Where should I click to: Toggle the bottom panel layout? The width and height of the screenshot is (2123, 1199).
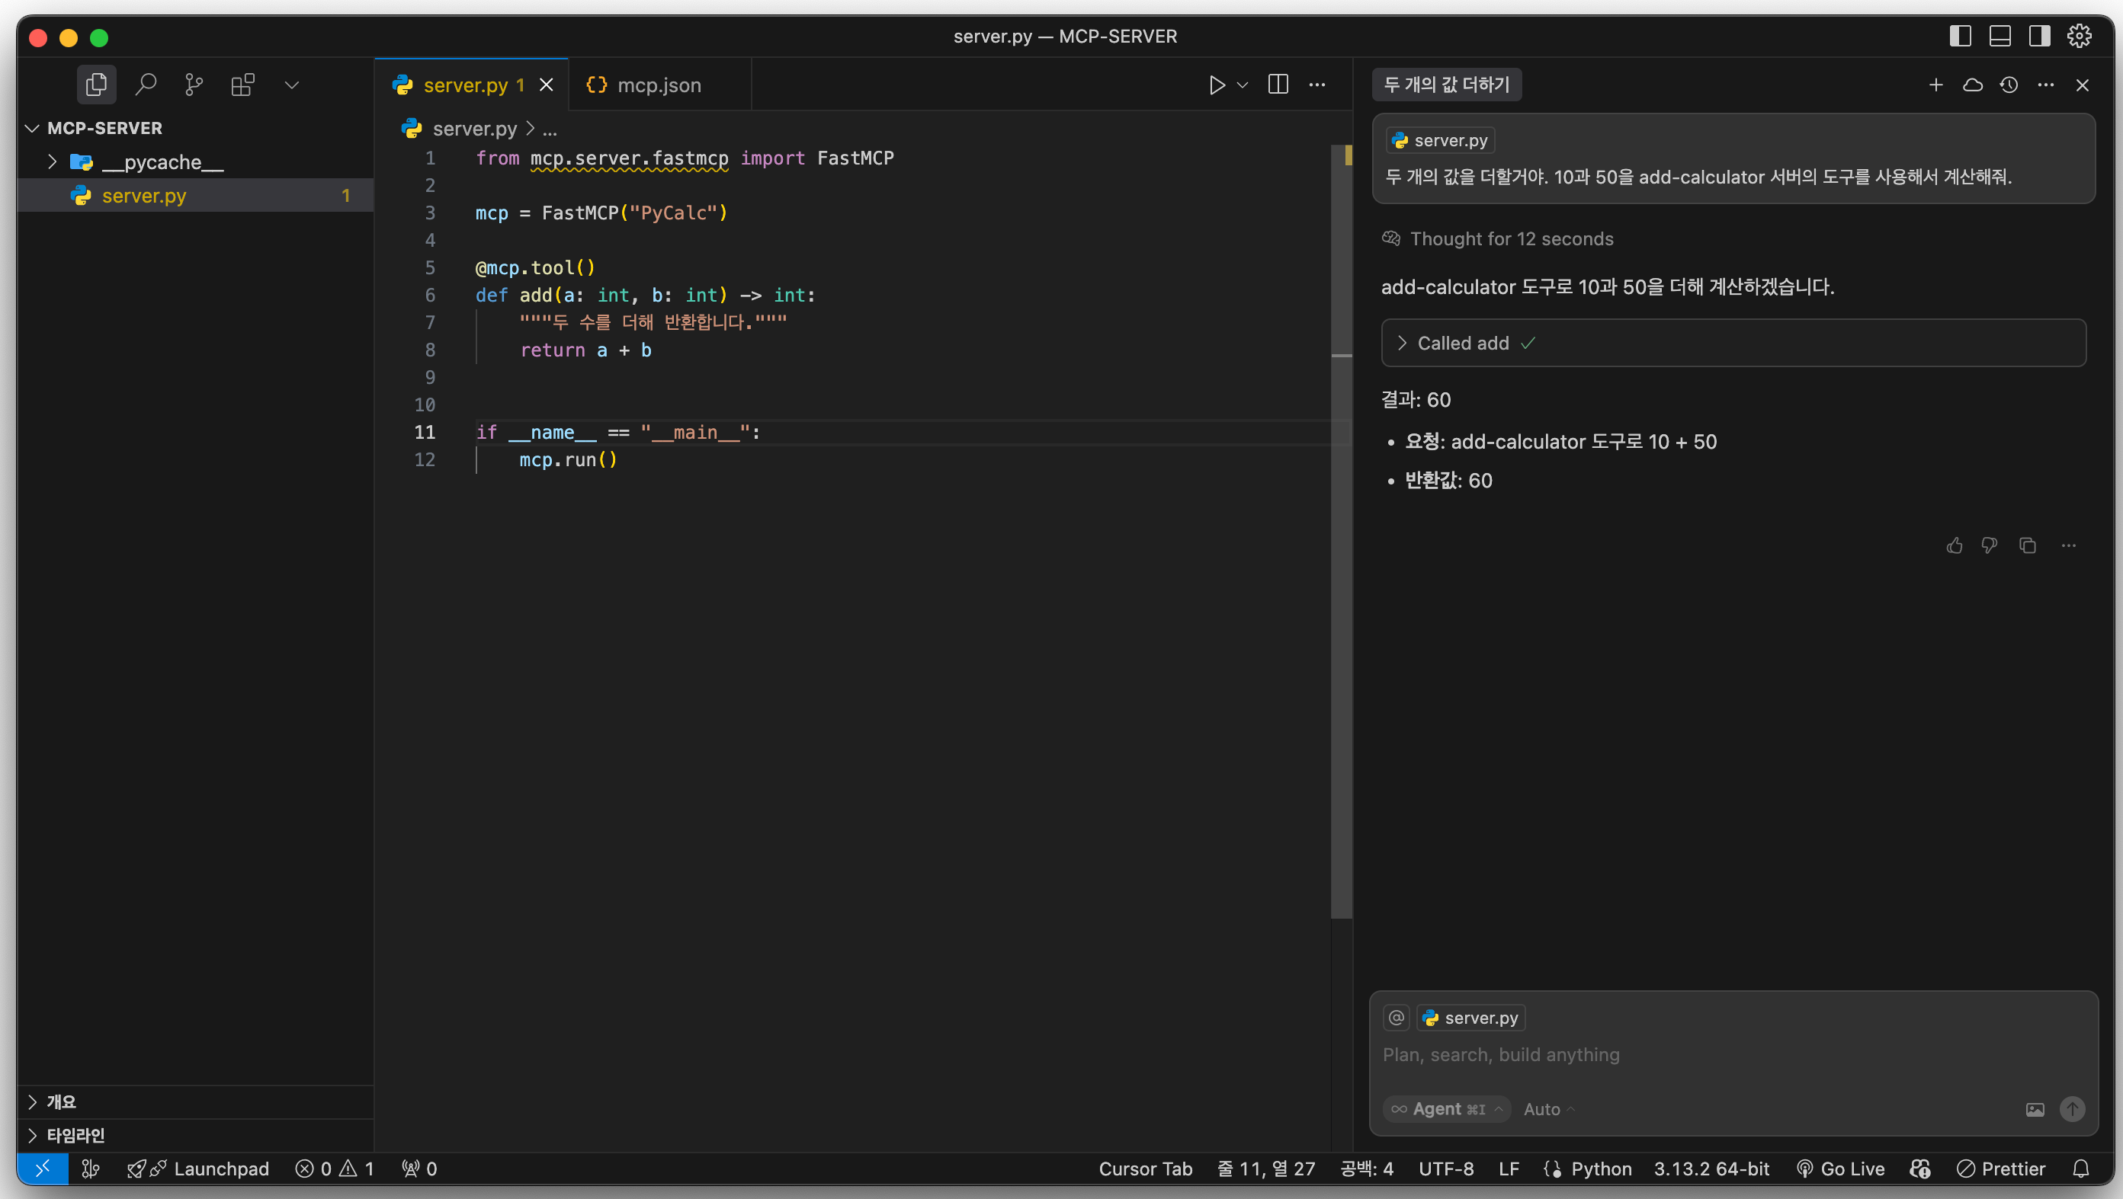[x=2000, y=37]
